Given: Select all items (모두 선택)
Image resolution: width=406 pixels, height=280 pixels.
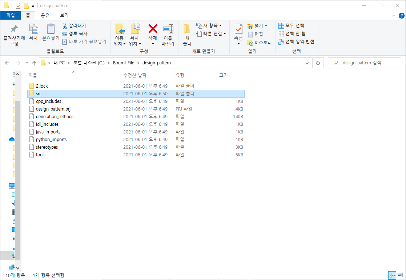Looking at the screenshot, I should pos(291,25).
